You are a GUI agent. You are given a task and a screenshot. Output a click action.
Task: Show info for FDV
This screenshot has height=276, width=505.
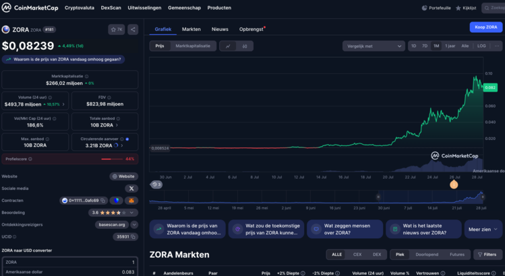pos(109,97)
